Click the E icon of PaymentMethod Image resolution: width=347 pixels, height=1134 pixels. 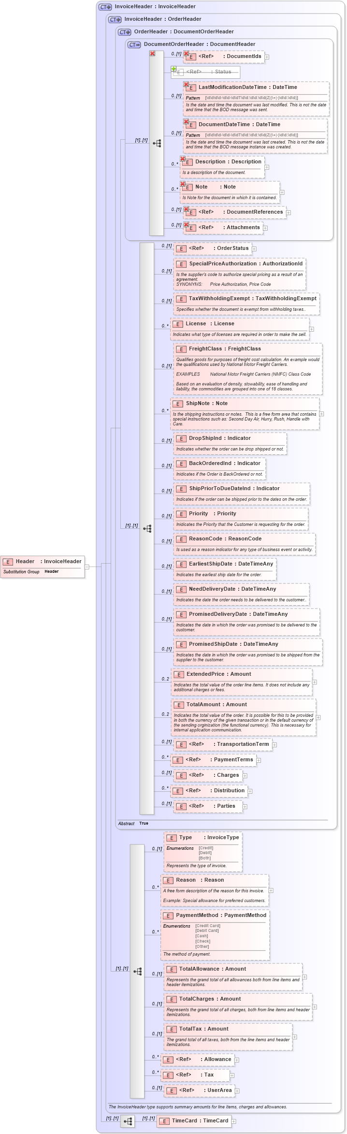[168, 916]
